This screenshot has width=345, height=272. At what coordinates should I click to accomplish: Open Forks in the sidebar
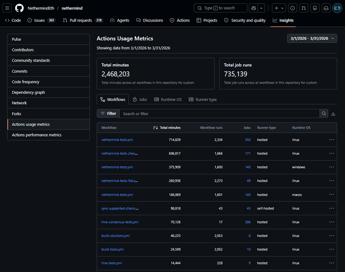[x=49, y=114]
